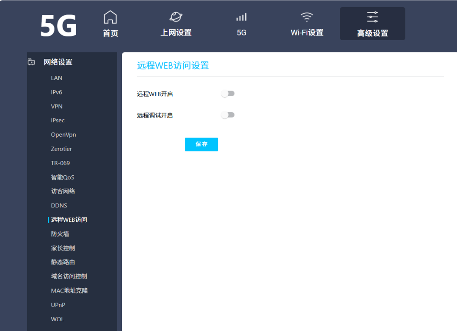Viewport: 457px width, 331px height.
Task: Select the WOL sidebar entry
Action: (x=58, y=319)
